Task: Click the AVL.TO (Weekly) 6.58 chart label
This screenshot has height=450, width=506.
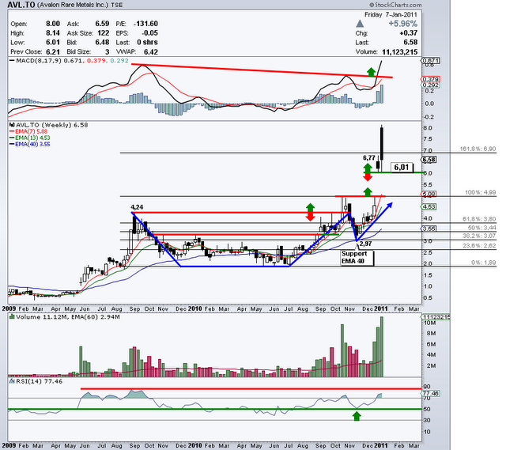Action: [52, 125]
